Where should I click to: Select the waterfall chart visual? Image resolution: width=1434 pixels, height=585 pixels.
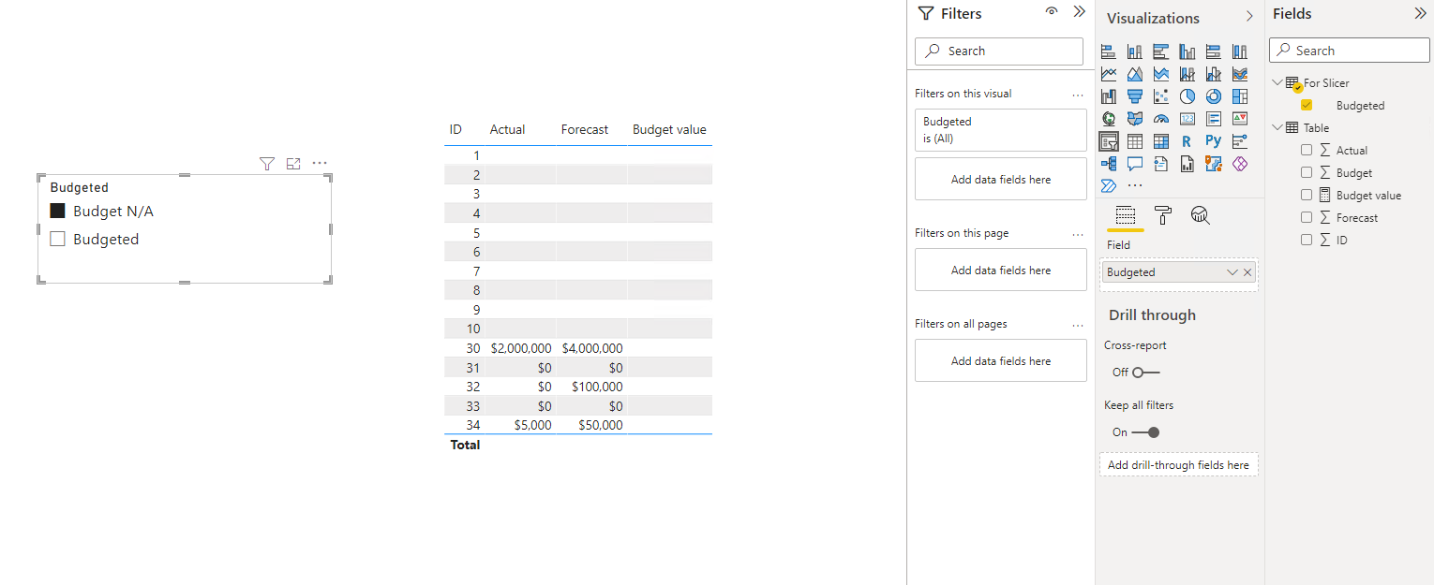1109,96
